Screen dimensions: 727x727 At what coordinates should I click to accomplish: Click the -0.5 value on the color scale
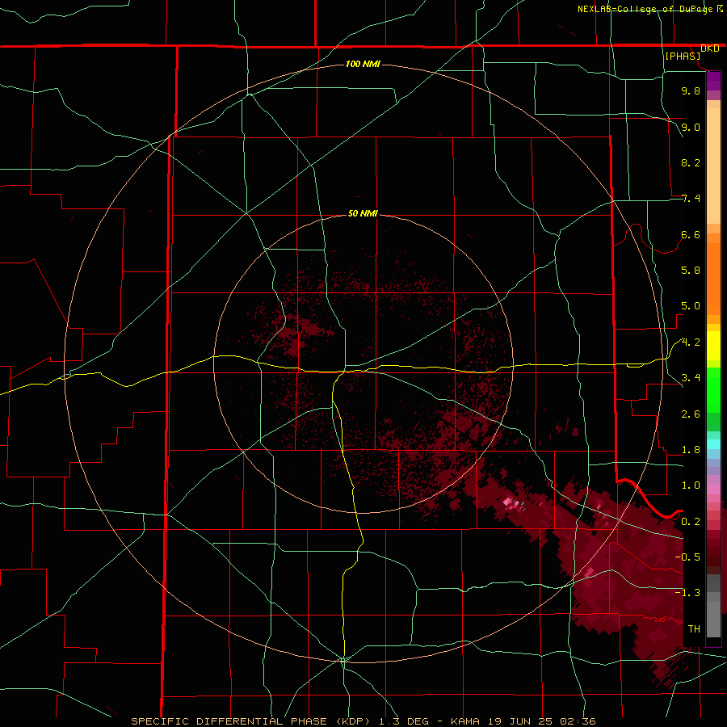tap(687, 557)
